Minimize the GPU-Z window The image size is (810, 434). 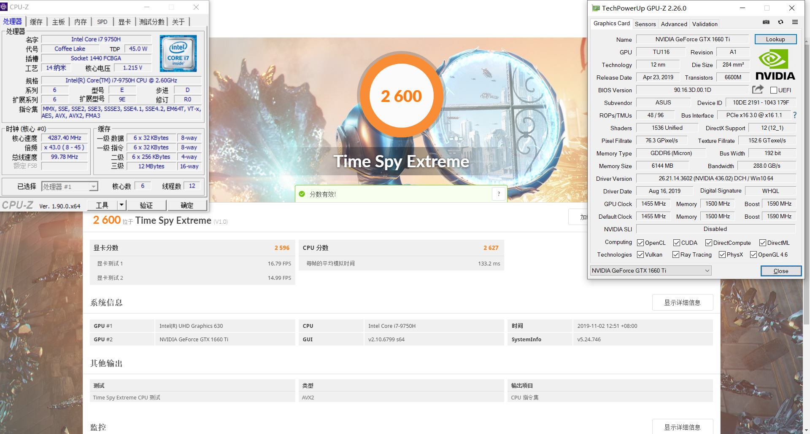click(742, 8)
